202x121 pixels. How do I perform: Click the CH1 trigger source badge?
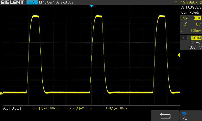[197, 18]
